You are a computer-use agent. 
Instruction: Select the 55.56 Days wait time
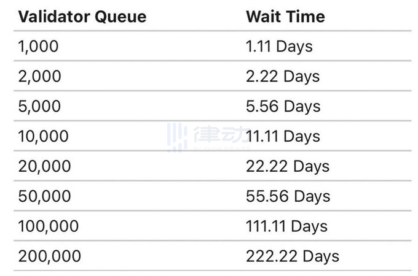tap(287, 196)
